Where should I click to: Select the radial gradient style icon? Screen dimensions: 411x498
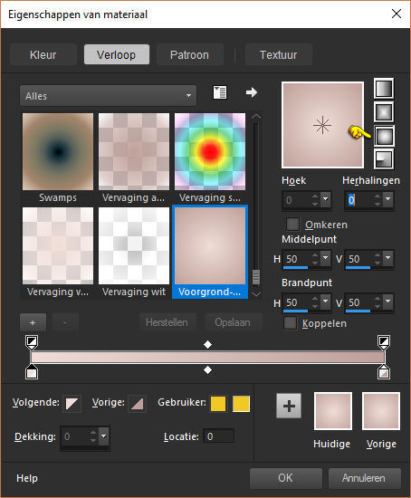(384, 159)
